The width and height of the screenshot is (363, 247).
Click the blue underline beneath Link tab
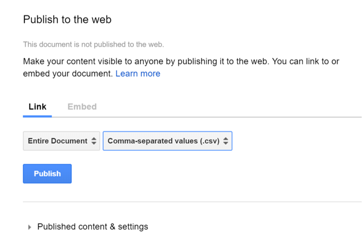pyautogui.click(x=37, y=116)
